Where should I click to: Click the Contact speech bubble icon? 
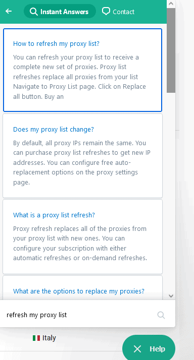(x=106, y=11)
